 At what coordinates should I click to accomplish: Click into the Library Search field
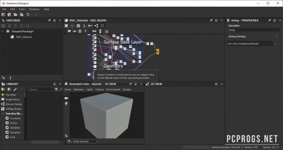[41, 89]
